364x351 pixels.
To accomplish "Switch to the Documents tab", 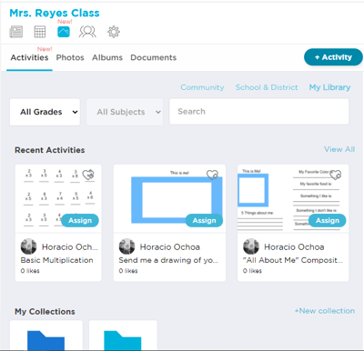I will [154, 57].
